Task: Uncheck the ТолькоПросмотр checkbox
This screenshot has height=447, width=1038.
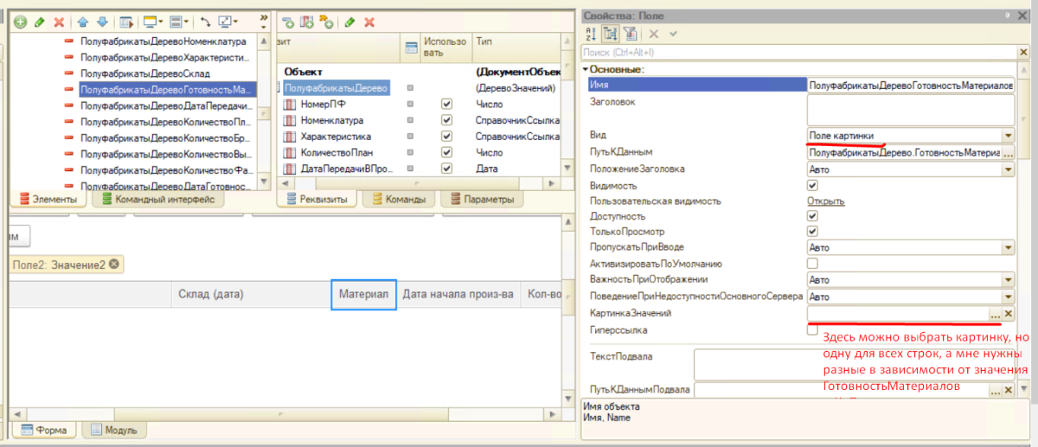Action: pyautogui.click(x=812, y=232)
